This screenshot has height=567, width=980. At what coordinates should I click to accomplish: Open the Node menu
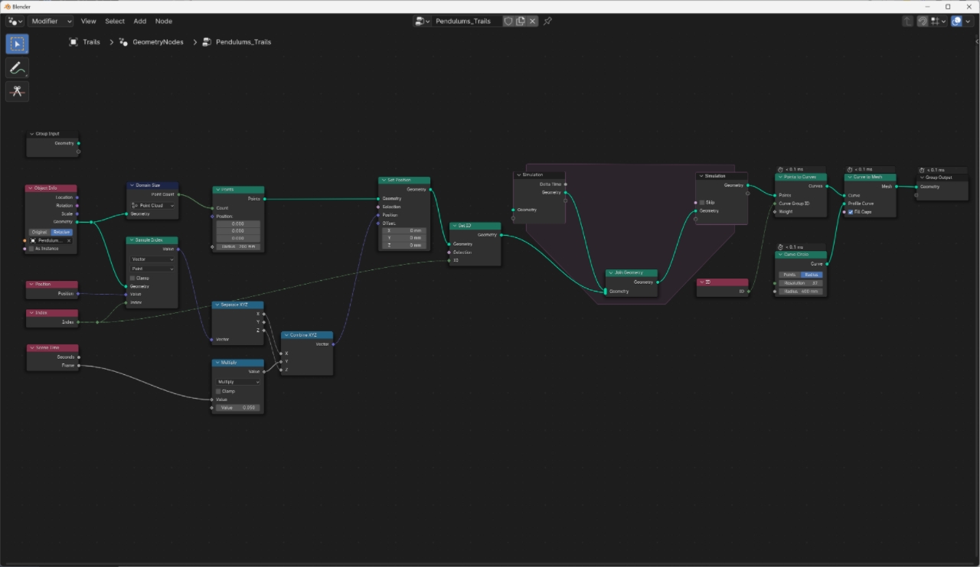pos(164,21)
